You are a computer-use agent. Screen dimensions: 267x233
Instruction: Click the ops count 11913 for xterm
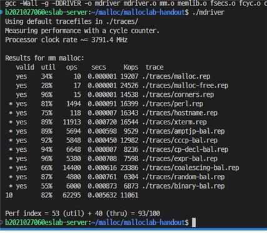coord(72,122)
